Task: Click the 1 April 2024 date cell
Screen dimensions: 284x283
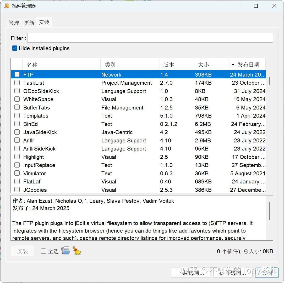Action: pyautogui.click(x=251, y=115)
